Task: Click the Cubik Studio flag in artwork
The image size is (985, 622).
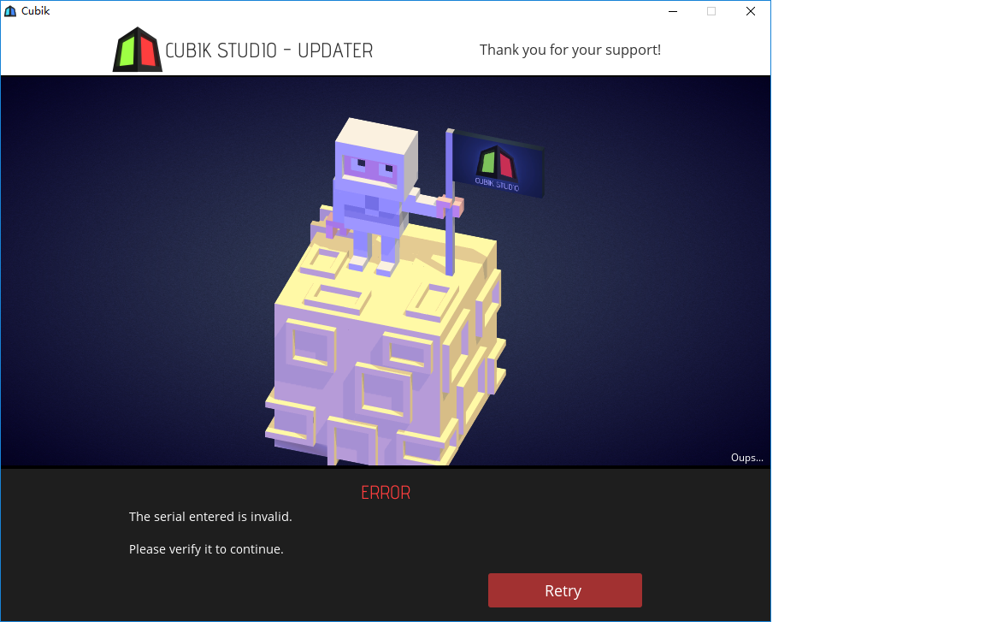Action: (498, 164)
